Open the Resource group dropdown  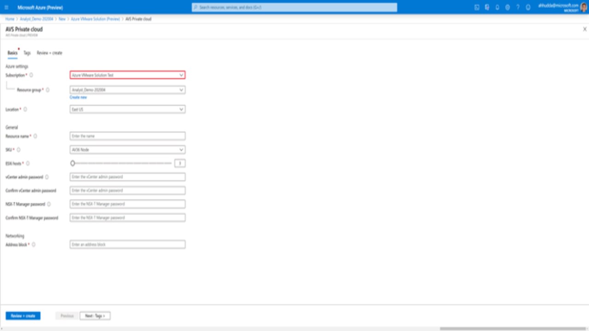tap(127, 90)
